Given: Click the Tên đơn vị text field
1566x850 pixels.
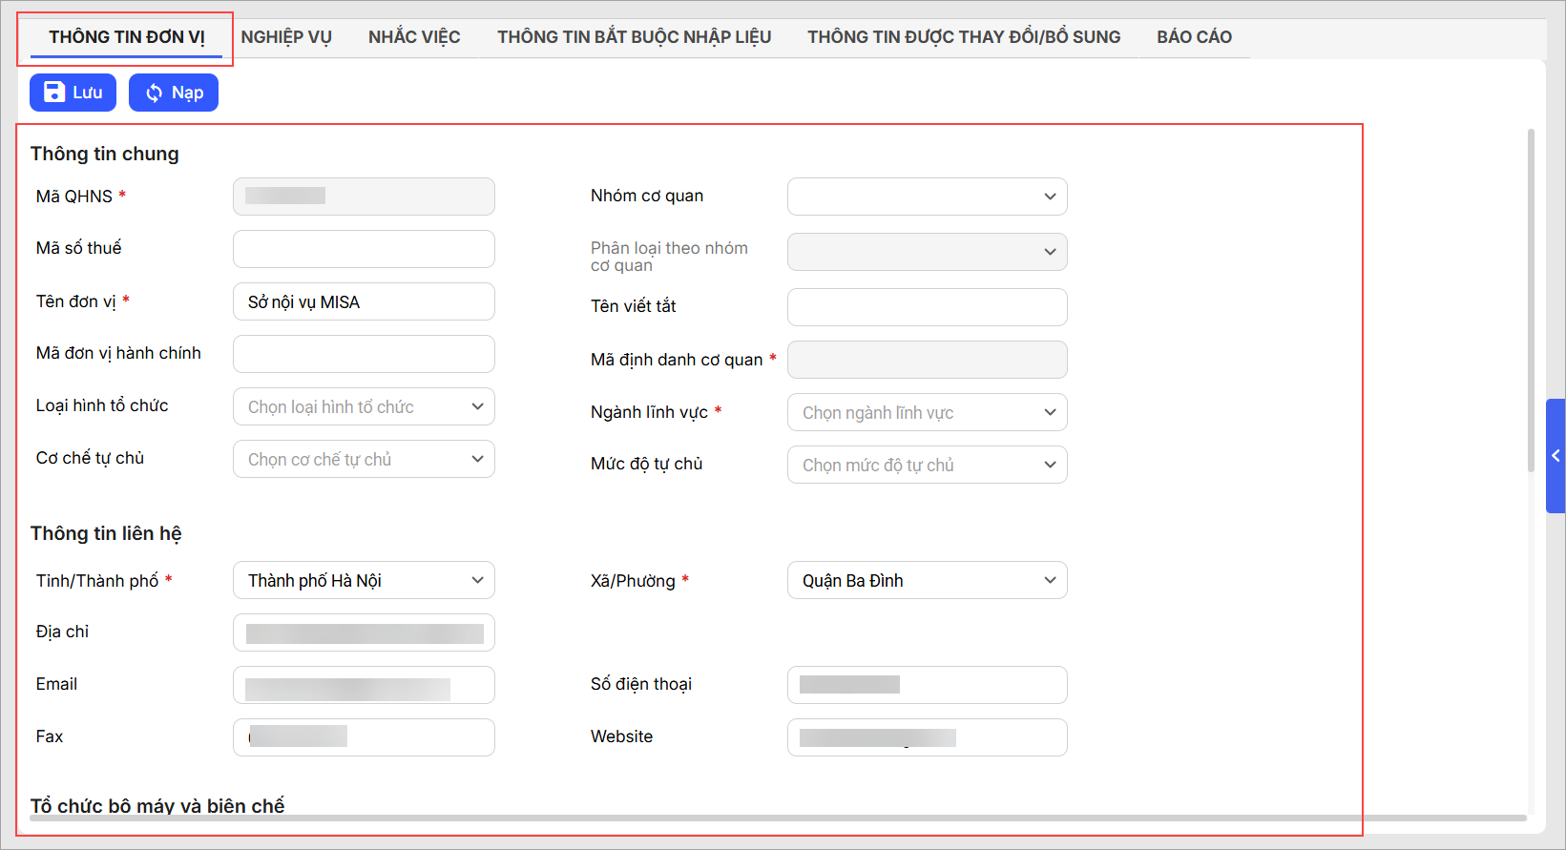Looking at the screenshot, I should point(364,301).
